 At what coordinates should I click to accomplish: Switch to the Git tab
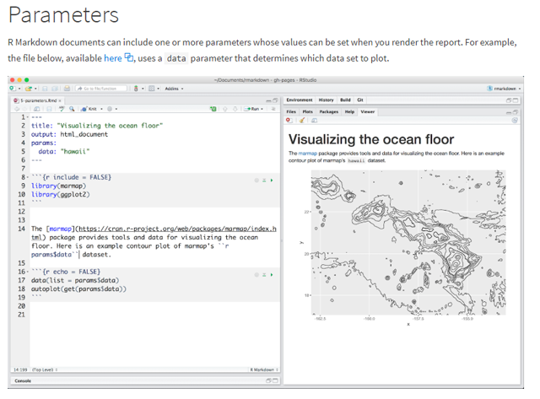pos(360,100)
